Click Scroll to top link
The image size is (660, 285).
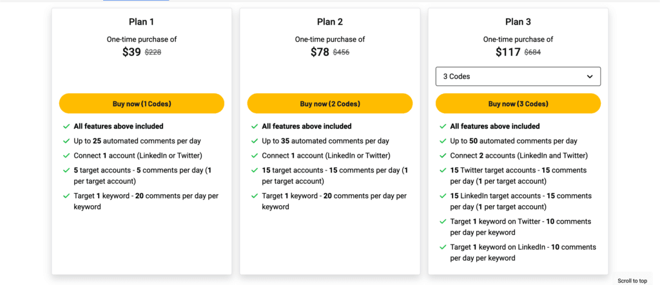pyautogui.click(x=632, y=280)
